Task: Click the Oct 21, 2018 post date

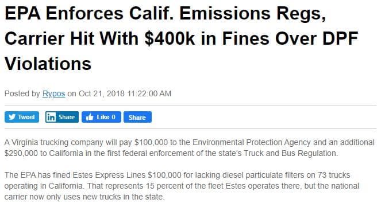Action: point(102,93)
